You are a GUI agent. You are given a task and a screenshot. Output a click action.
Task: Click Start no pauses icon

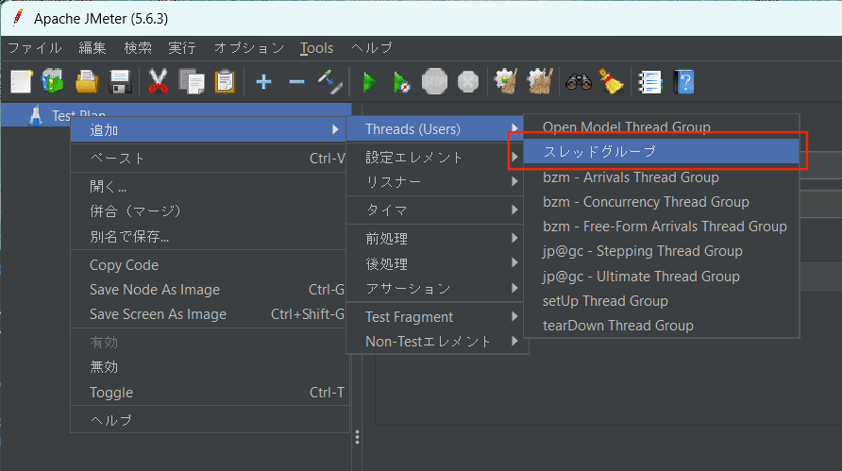[402, 83]
